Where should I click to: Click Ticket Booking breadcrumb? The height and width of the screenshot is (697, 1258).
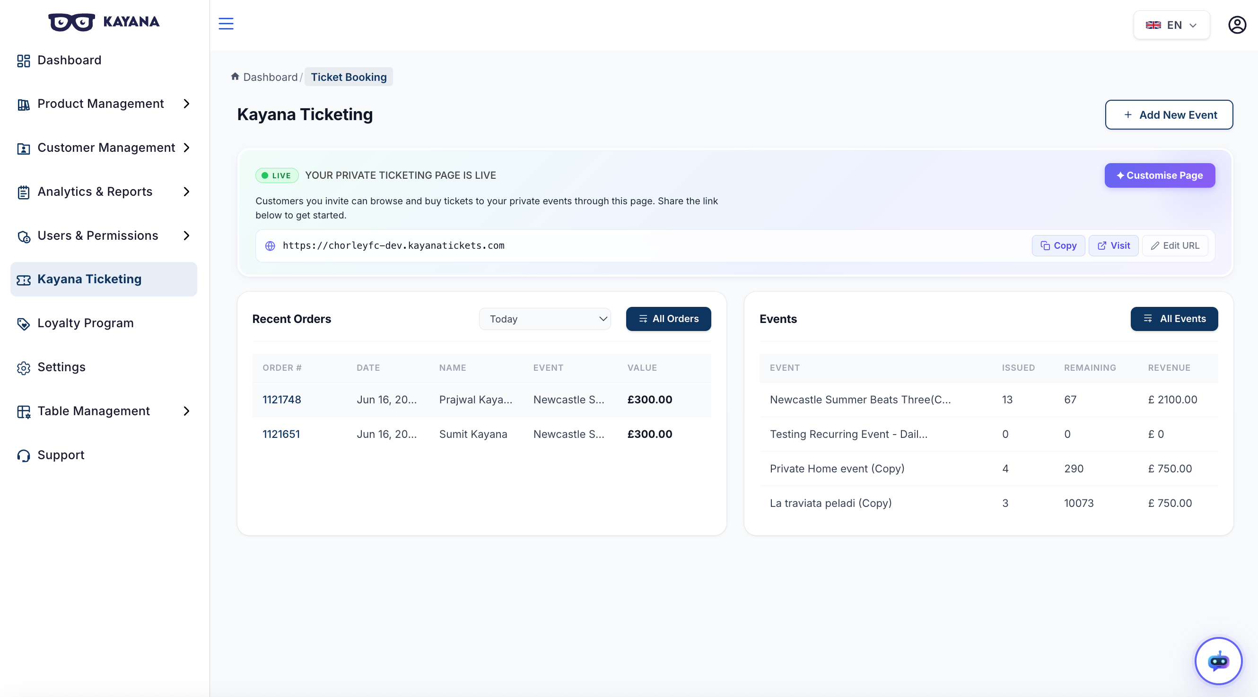click(x=349, y=77)
